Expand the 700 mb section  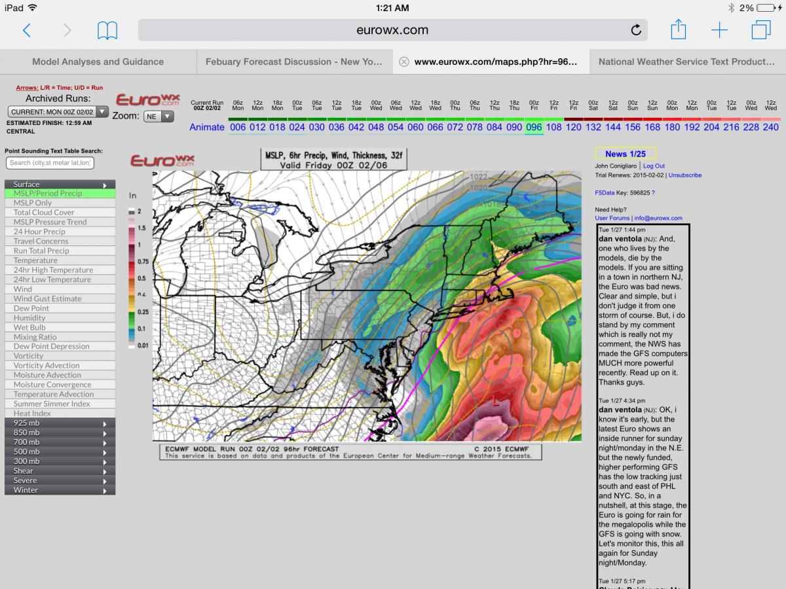pyautogui.click(x=60, y=442)
